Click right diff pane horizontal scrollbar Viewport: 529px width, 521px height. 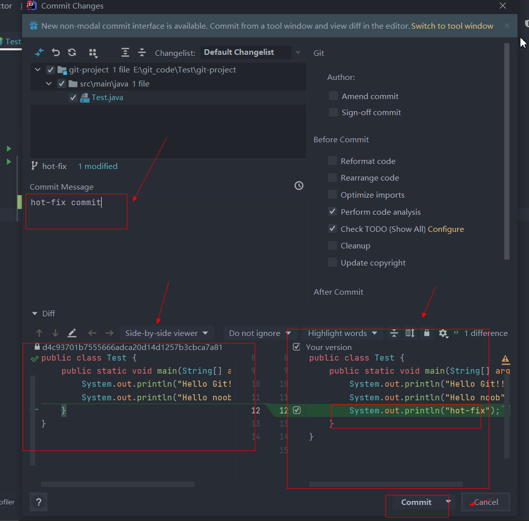pyautogui.click(x=386, y=484)
